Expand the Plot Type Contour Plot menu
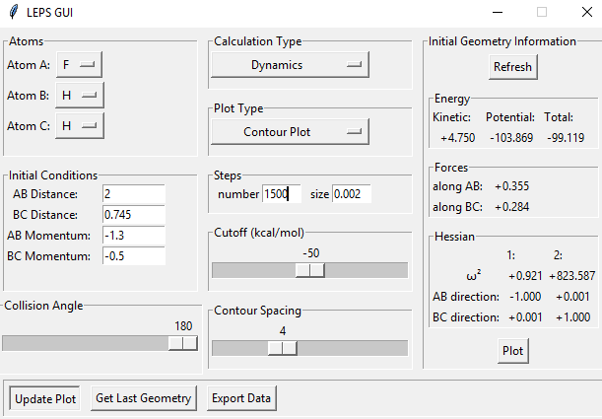The image size is (602, 419). click(x=289, y=131)
